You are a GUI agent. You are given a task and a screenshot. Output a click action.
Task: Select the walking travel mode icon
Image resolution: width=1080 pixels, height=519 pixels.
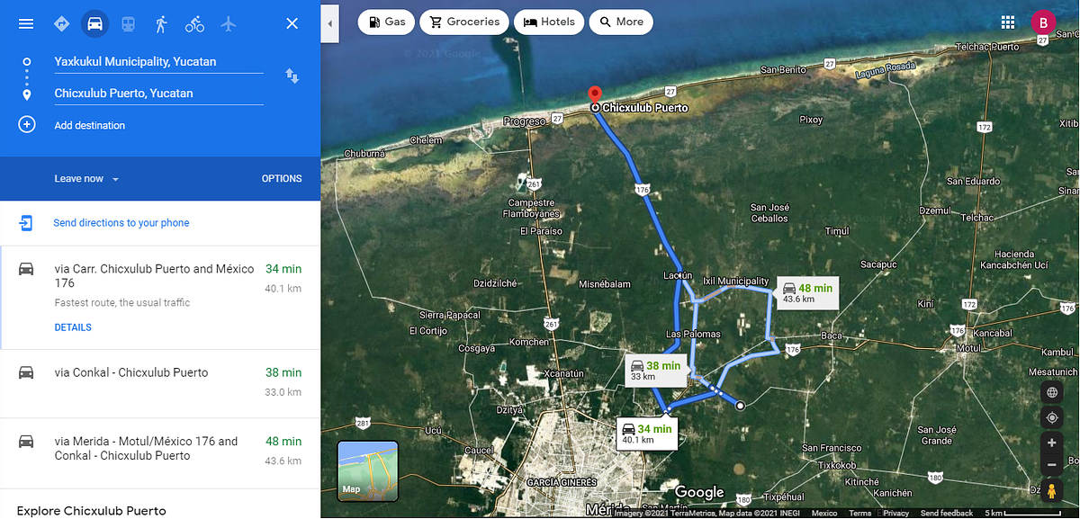[x=161, y=23]
